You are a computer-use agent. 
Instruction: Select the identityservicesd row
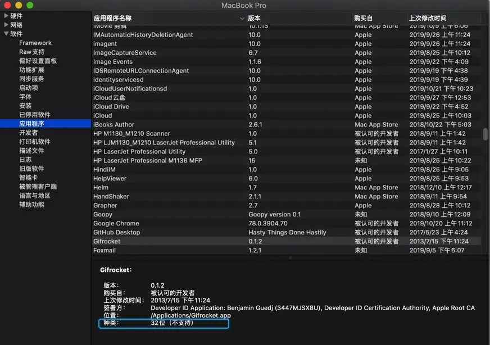click(286, 80)
